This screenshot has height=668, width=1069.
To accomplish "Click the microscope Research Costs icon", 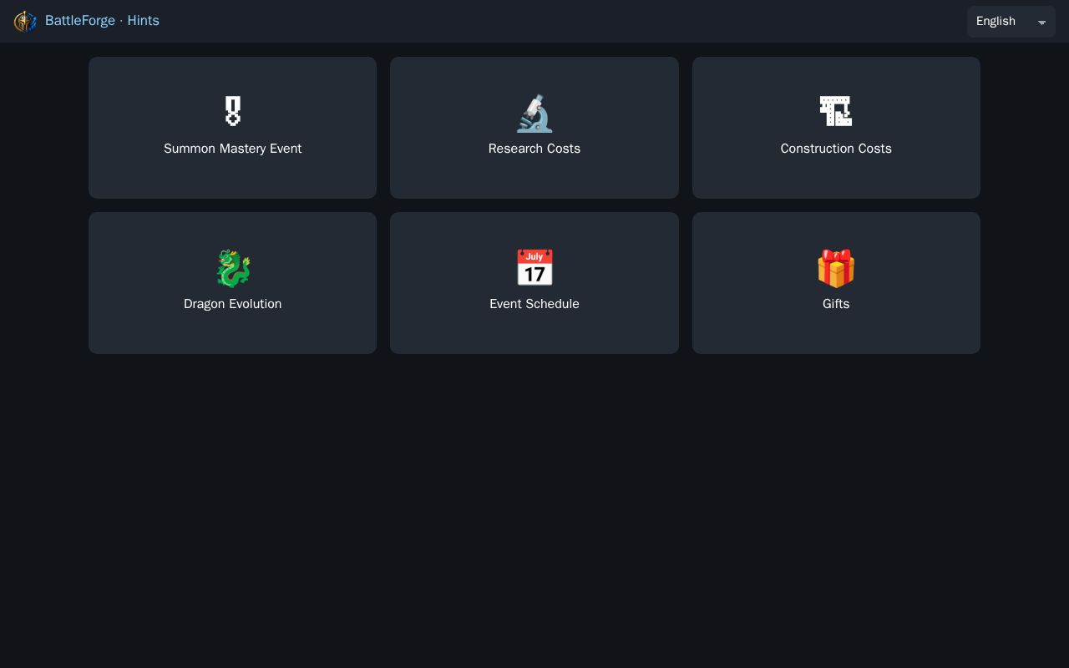I will pos(534,113).
